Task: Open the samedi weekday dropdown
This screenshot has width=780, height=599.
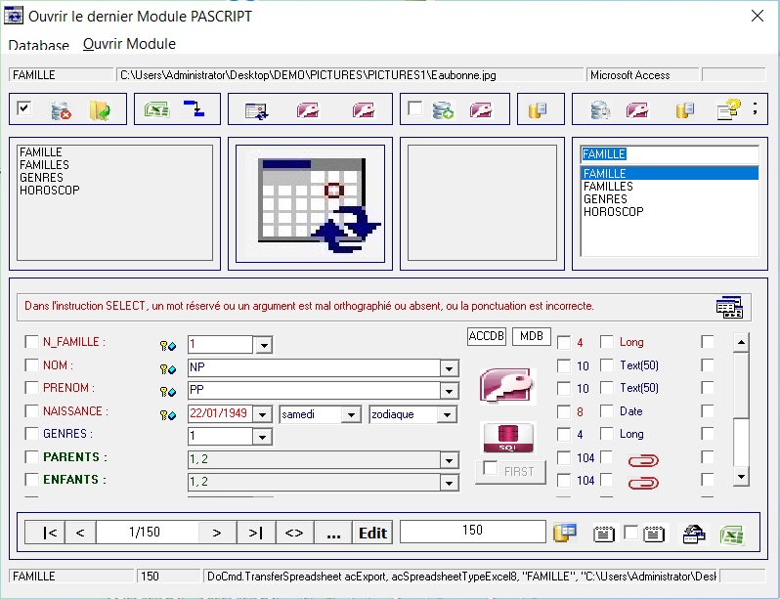Action: tap(351, 414)
